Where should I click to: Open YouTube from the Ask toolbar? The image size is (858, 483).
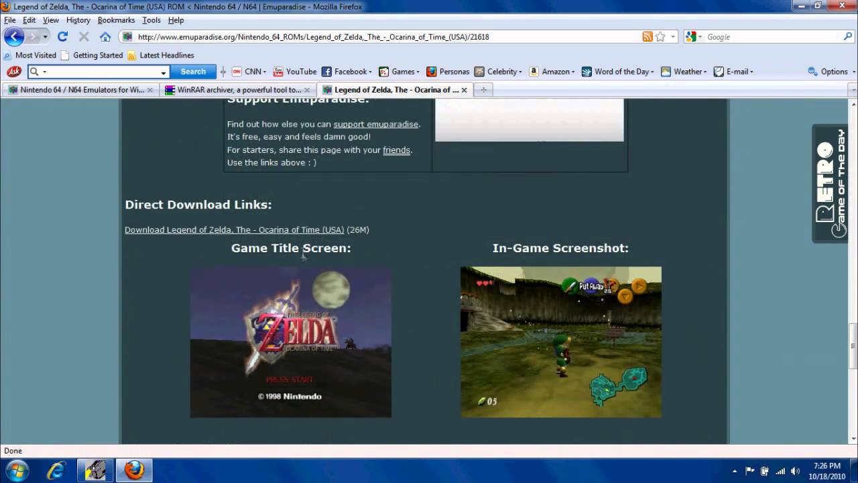[x=296, y=72]
